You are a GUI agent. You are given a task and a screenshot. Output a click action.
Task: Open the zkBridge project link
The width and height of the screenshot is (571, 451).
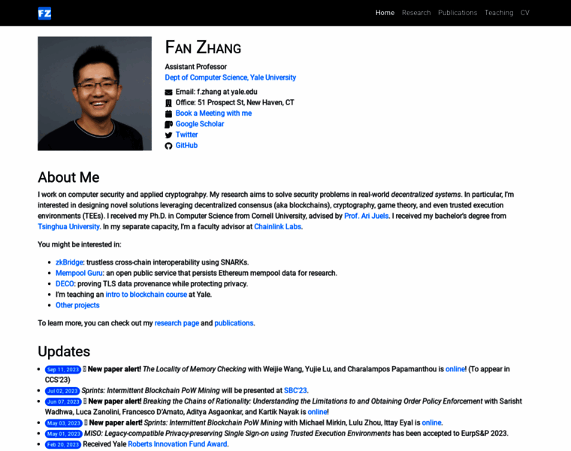click(x=69, y=262)
